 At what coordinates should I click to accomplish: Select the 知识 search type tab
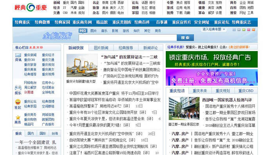pyautogui.click(x=137, y=31)
